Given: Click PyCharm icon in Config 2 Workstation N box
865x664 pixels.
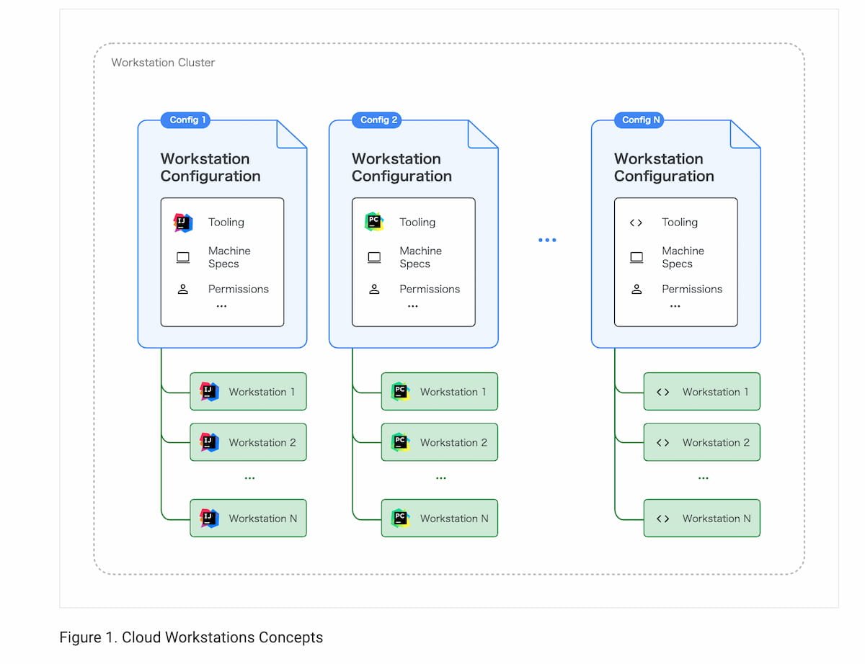Looking at the screenshot, I should tap(400, 518).
